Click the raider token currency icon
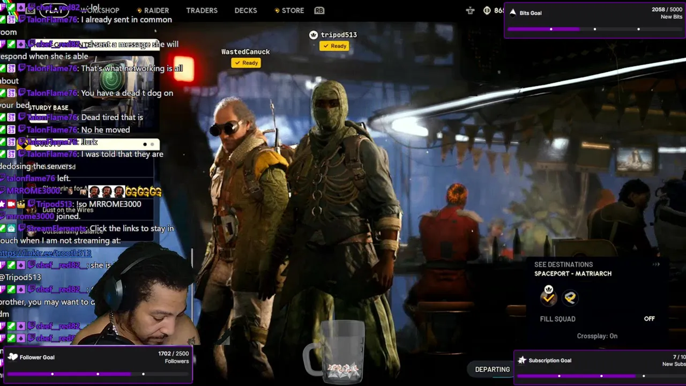Image resolution: width=686 pixels, height=386 pixels. point(470,10)
